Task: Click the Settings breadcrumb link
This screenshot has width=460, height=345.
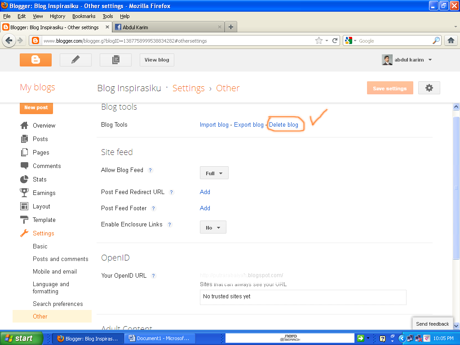Action: pos(188,88)
